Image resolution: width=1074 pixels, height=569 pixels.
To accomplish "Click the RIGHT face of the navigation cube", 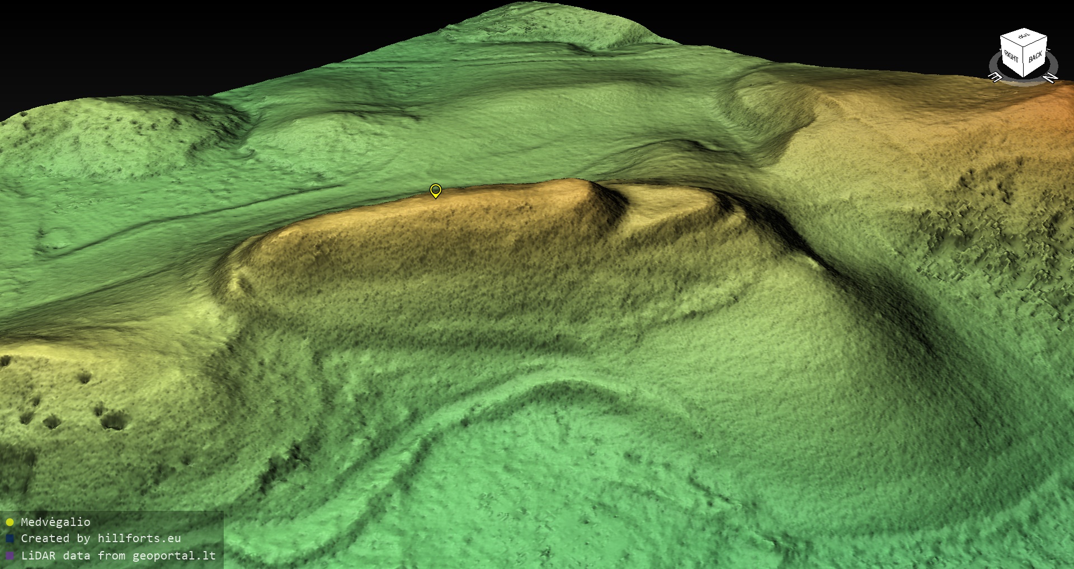I will pos(1011,56).
